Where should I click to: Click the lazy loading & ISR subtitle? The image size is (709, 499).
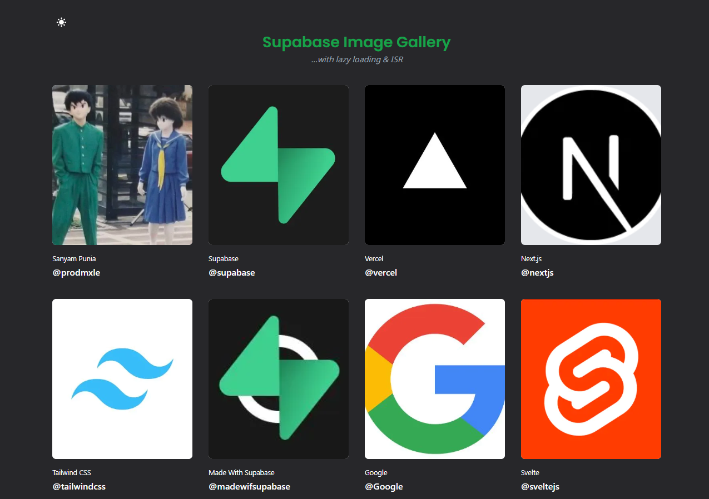pyautogui.click(x=356, y=59)
